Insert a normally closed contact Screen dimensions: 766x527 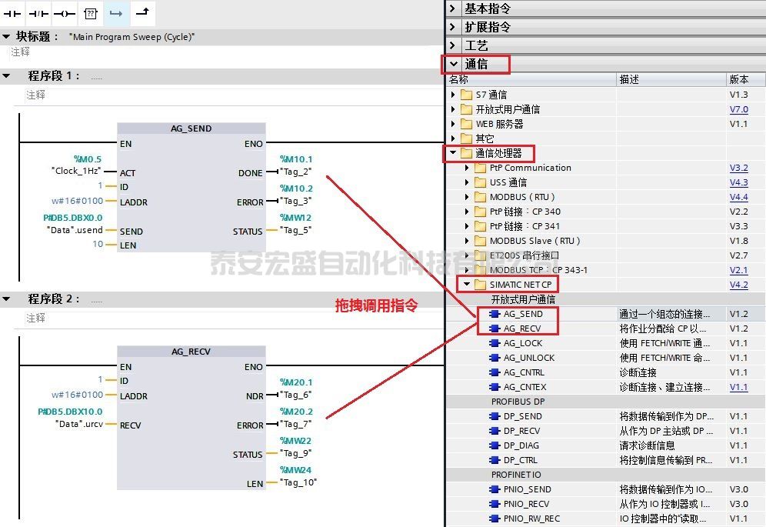coord(38,13)
